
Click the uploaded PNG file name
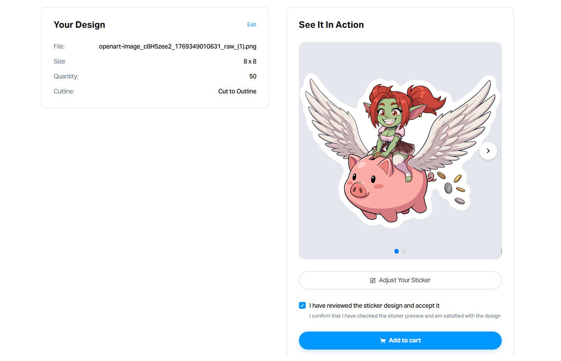pos(177,47)
